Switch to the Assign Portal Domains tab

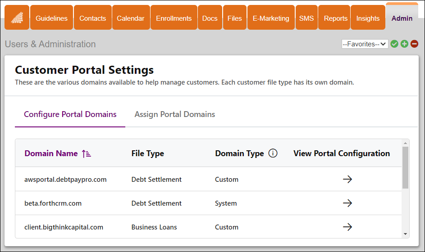click(175, 114)
